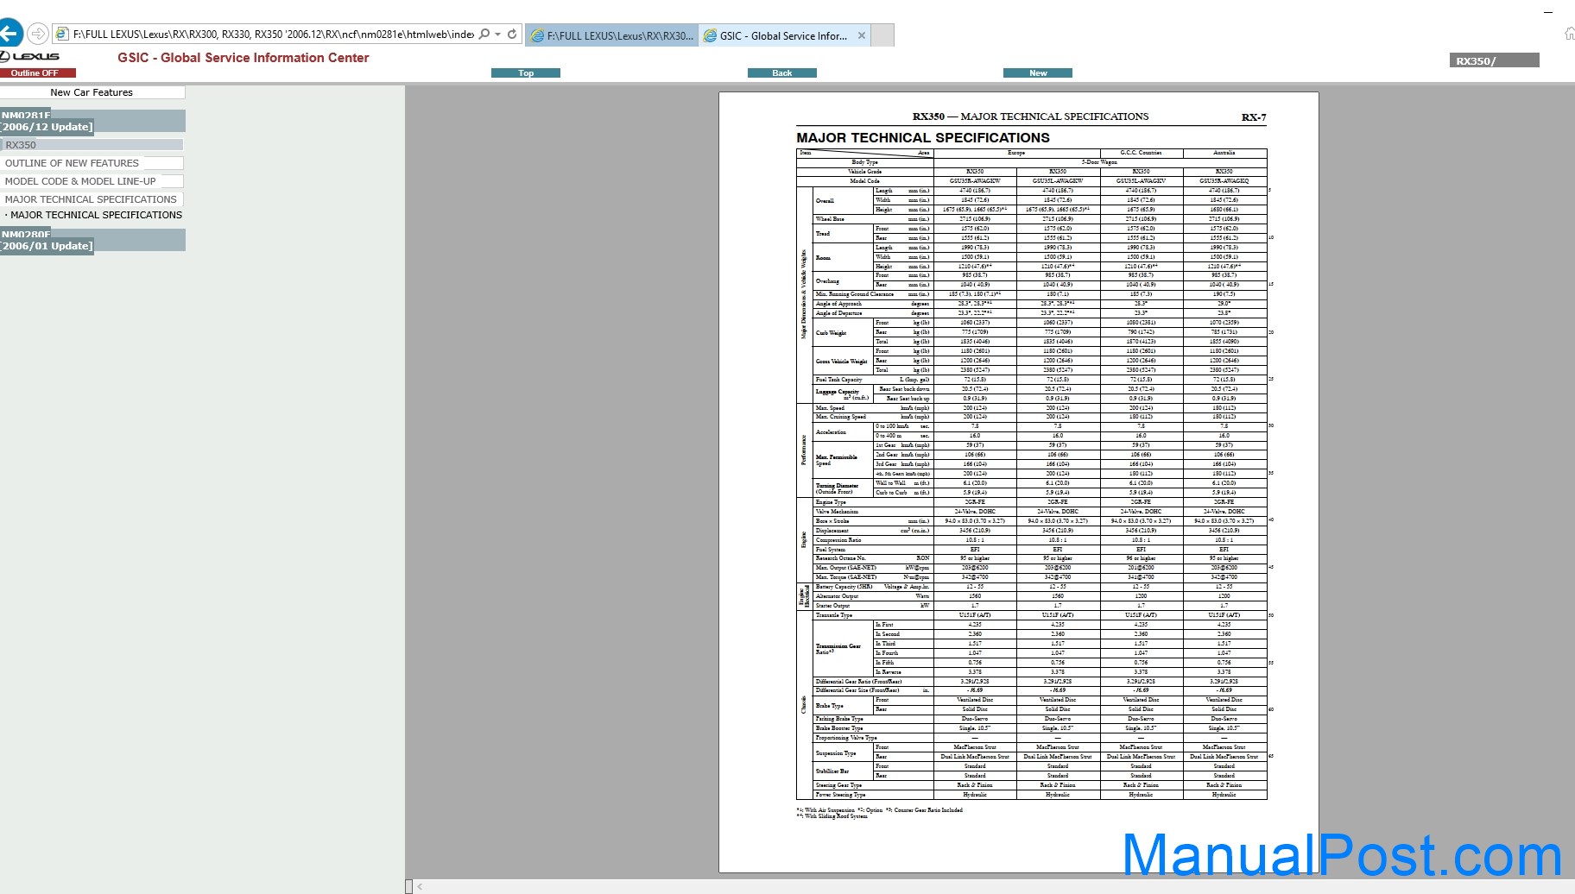The image size is (1575, 894).
Task: Expand the NM0280E 2006/01 Update section
Action: 92,240
